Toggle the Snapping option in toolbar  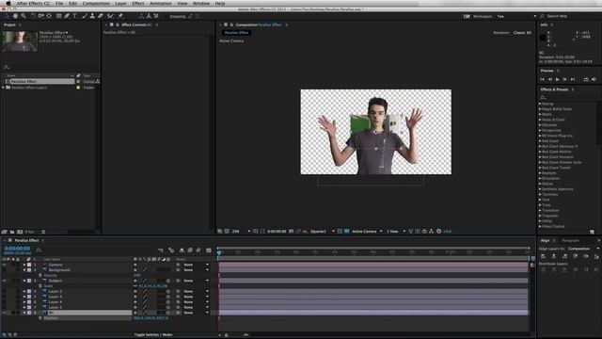pos(178,17)
